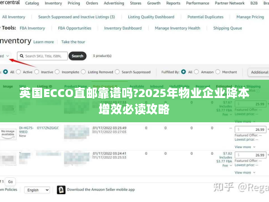The height and width of the screenshot is (202, 269).
Task: Open the Pricing menu
Action: pos(74,3)
